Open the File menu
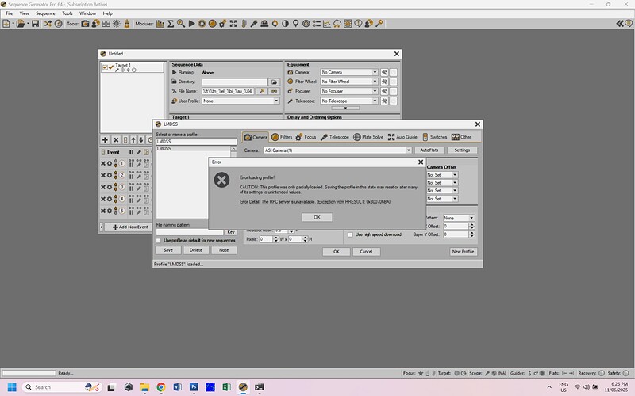 [10, 13]
